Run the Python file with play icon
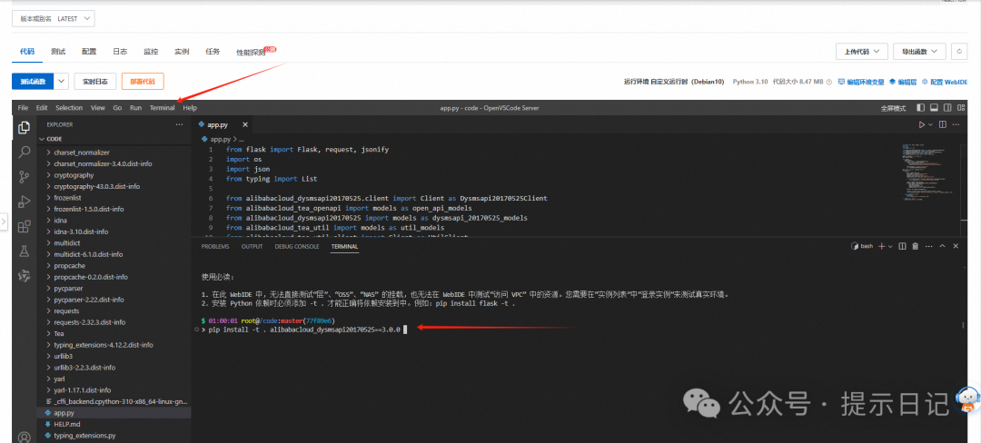The width and height of the screenshot is (981, 443). (x=921, y=124)
